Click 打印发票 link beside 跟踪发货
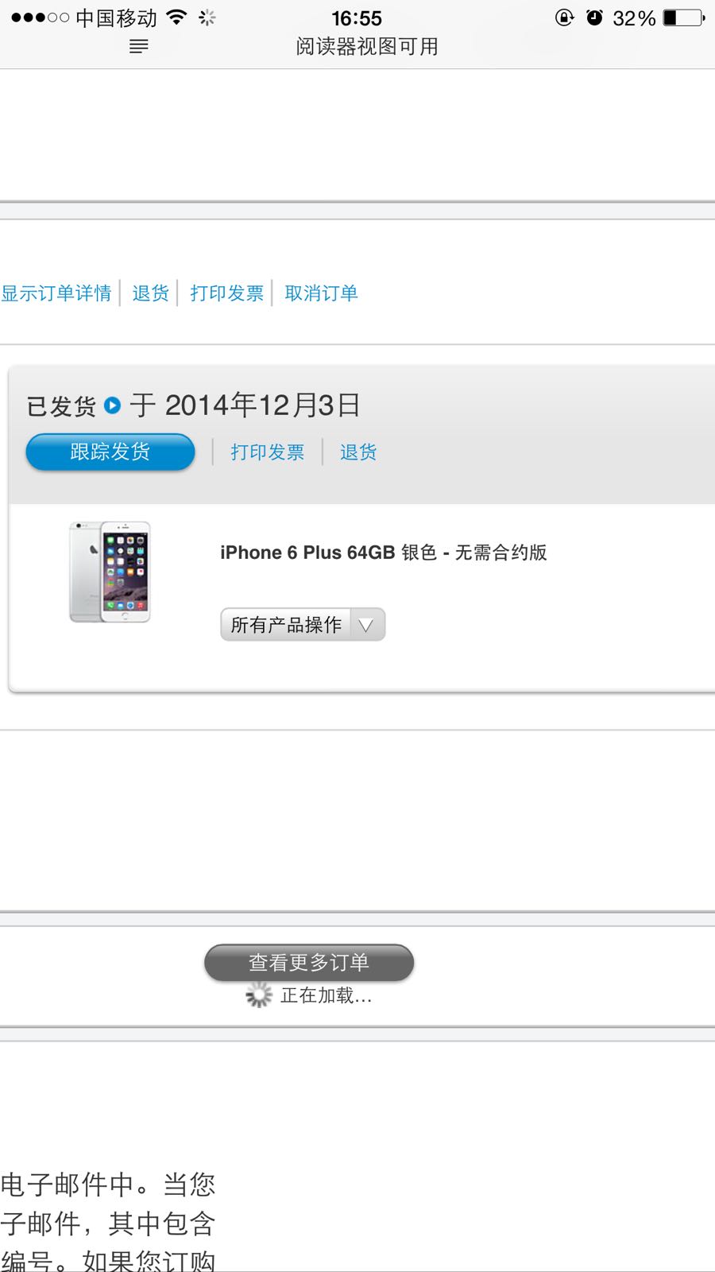The image size is (715, 1272). click(268, 452)
